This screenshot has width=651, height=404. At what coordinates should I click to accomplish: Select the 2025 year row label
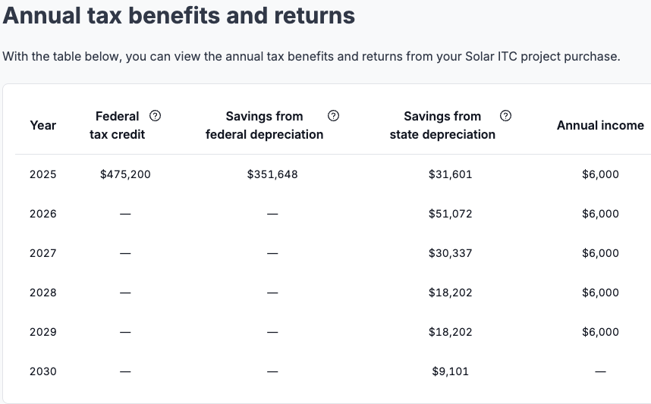point(43,174)
